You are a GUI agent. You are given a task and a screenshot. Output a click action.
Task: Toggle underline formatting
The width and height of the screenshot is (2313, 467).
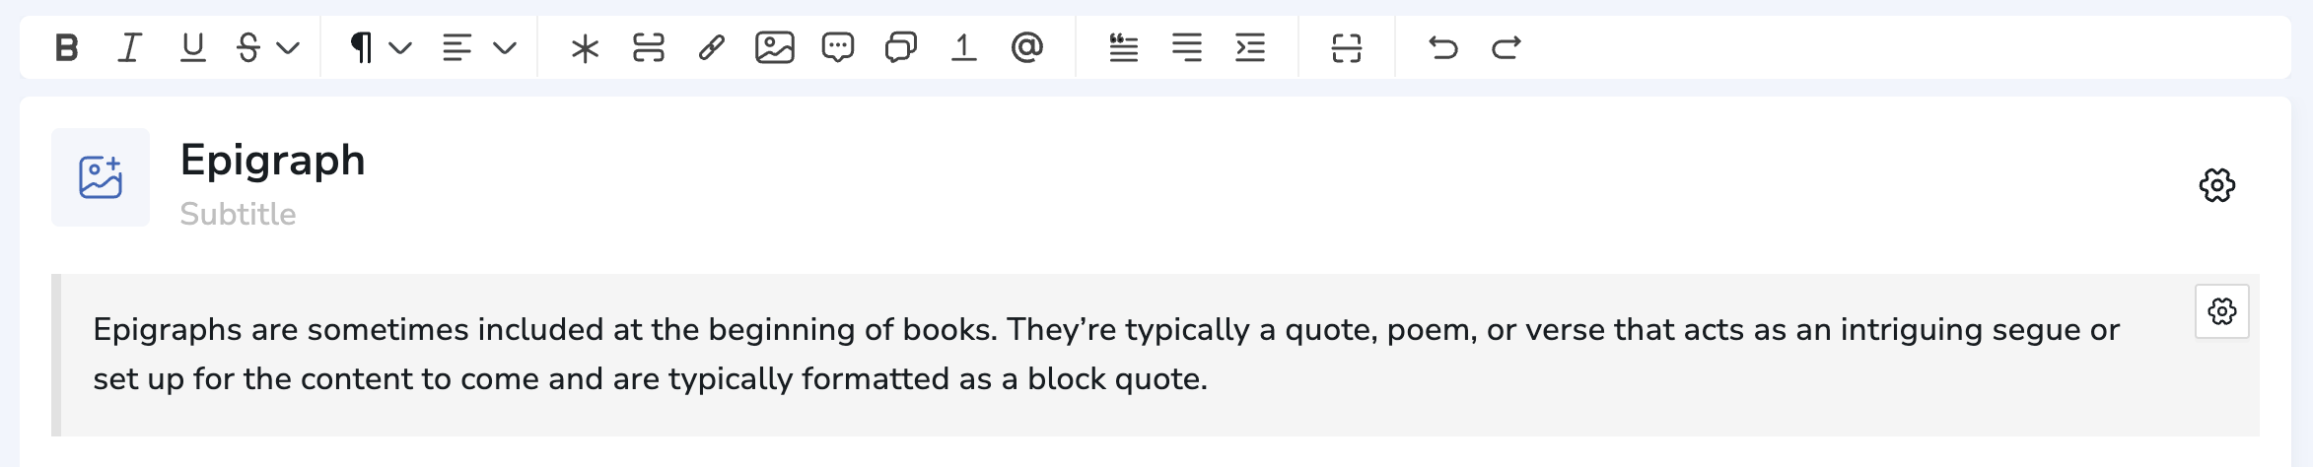coord(192,47)
